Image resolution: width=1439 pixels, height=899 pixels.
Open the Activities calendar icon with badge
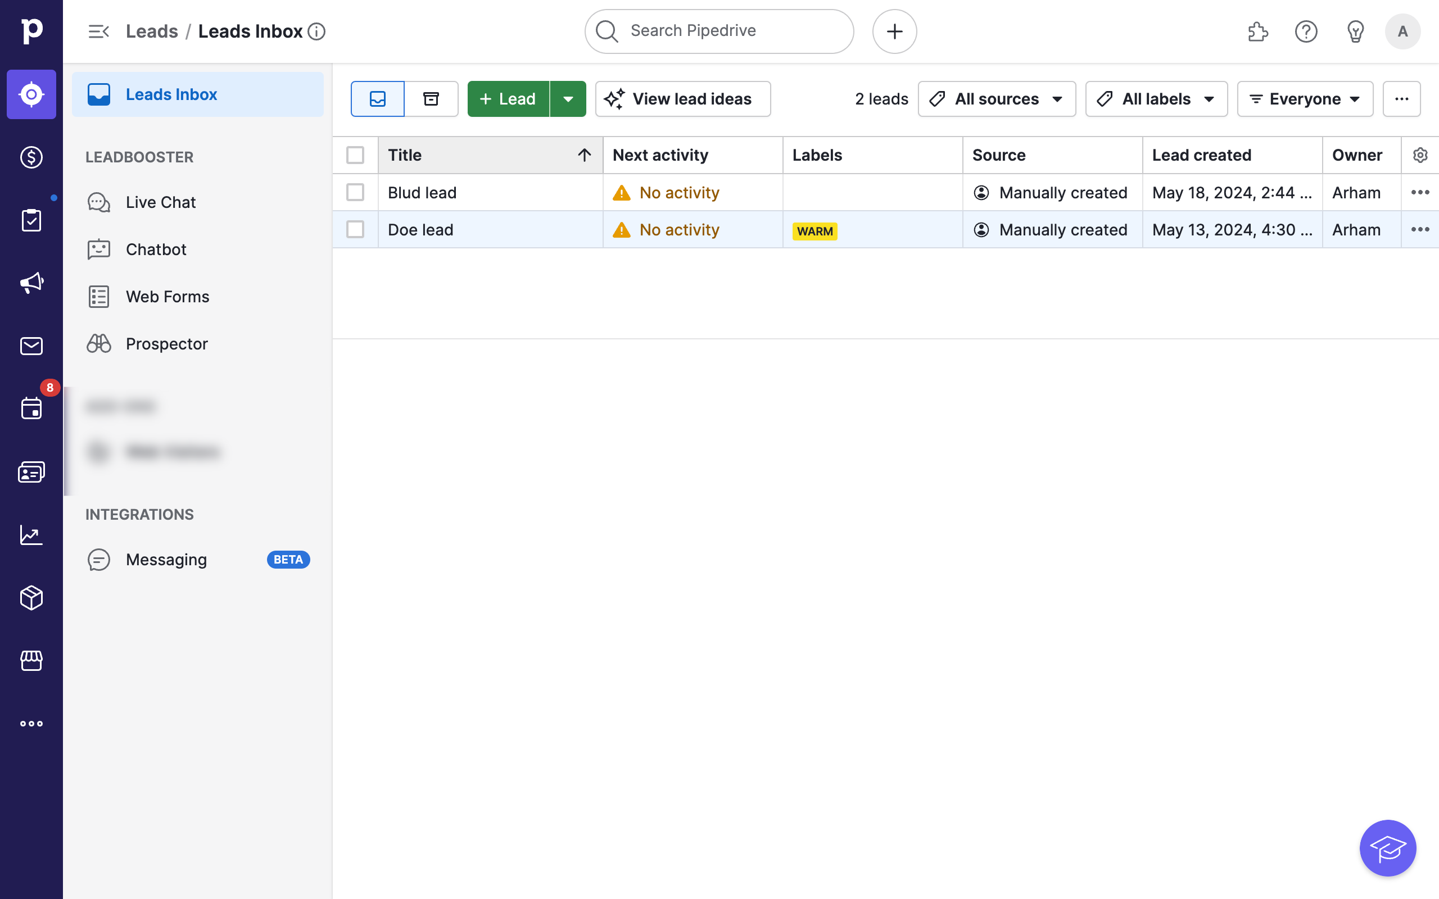31,408
